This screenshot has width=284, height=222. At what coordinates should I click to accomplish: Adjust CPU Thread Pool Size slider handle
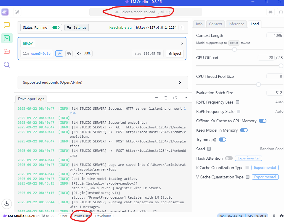click(x=259, y=85)
